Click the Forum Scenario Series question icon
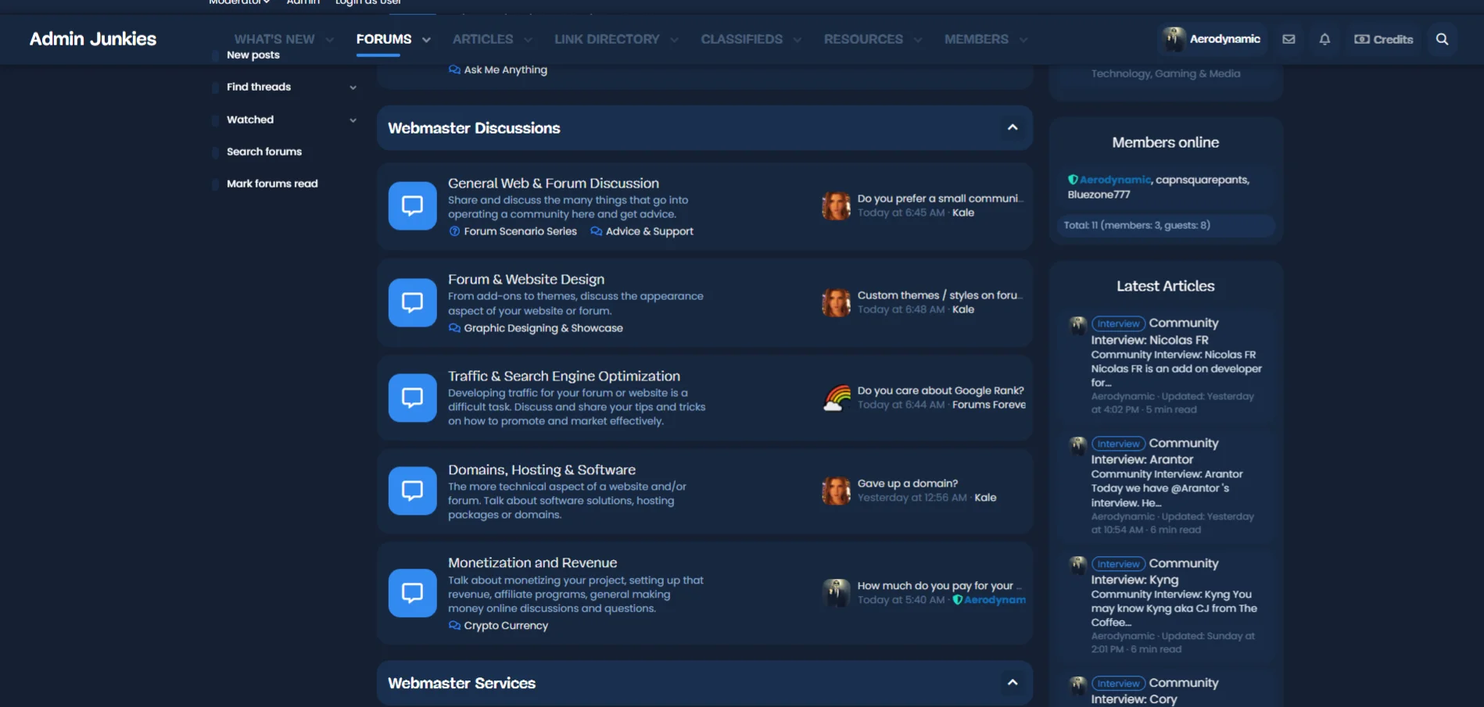 [x=454, y=231]
